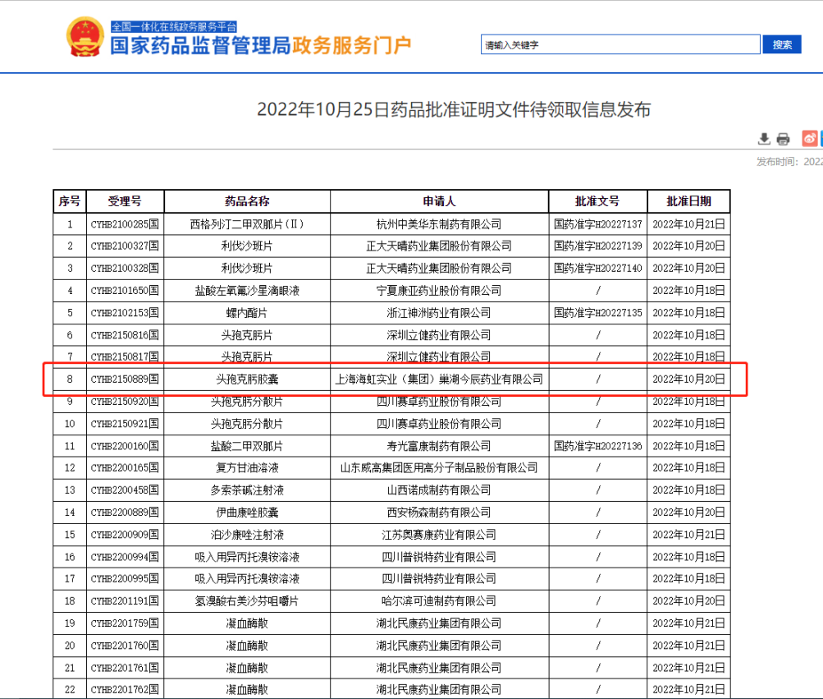
Task: Share page via red Weibo icon
Action: pos(809,138)
